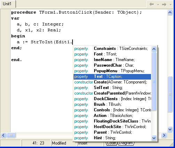
Task: Click the 'end;' line
Action: [16, 48]
